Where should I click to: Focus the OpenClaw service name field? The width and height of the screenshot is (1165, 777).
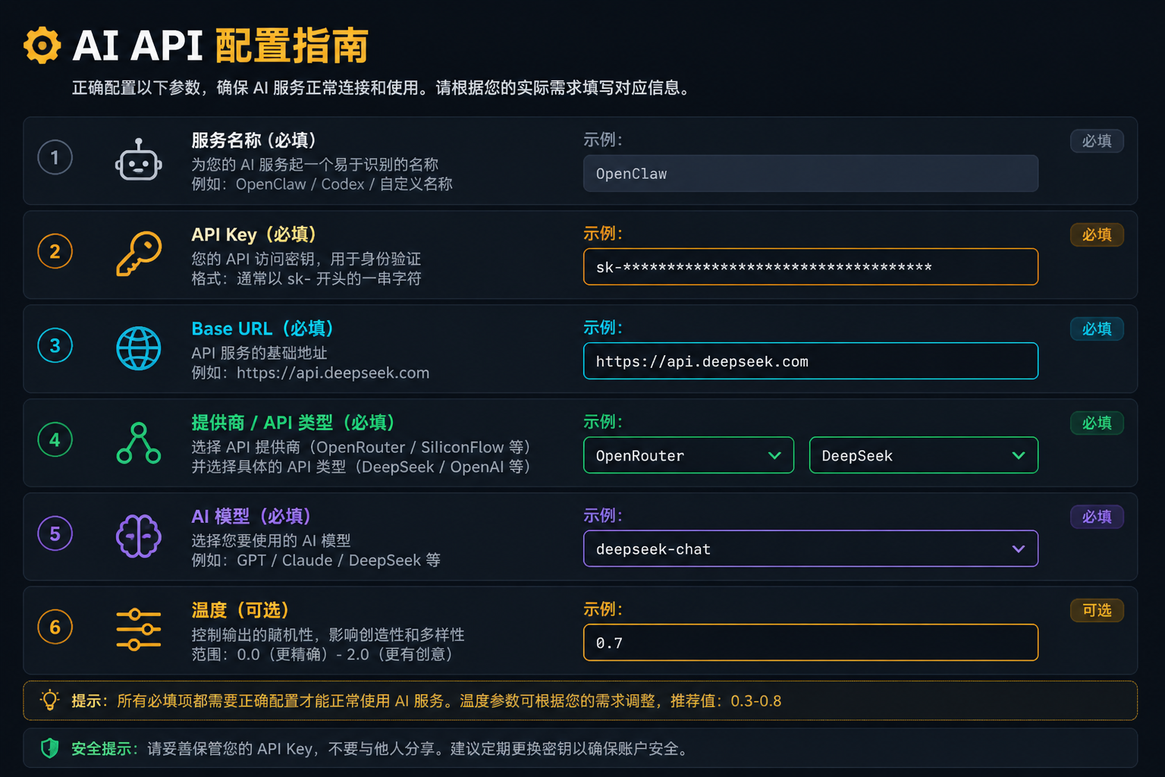tap(811, 174)
